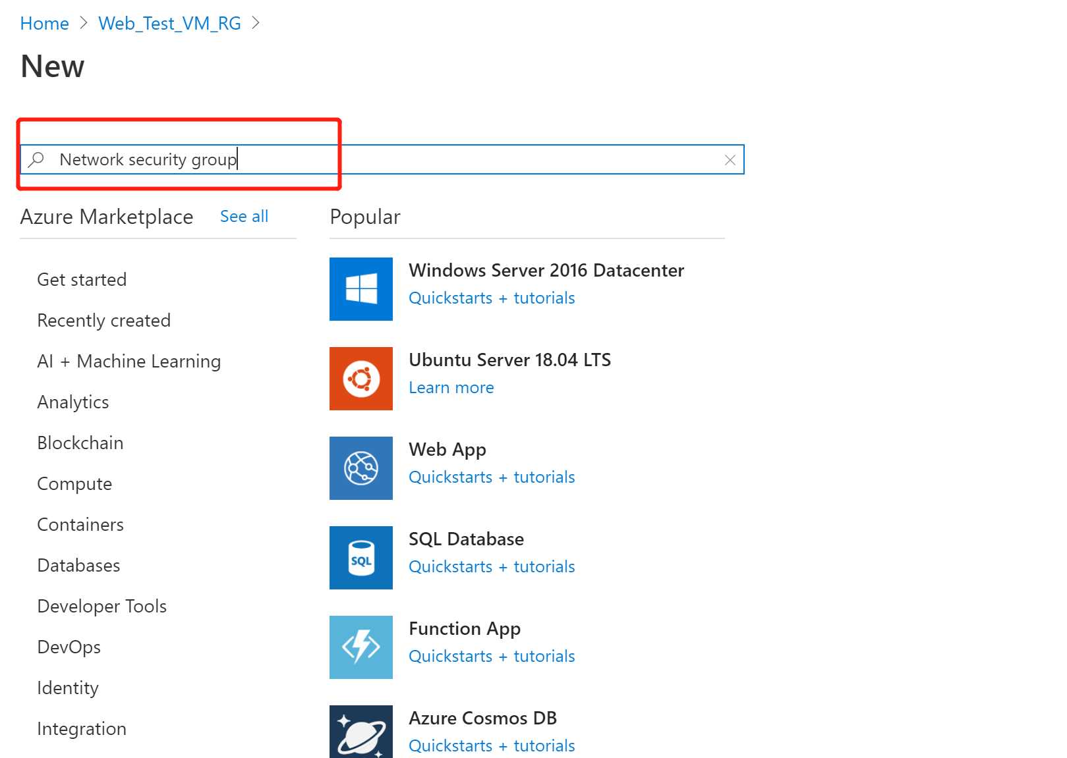
Task: Select the Blockchain category
Action: click(x=80, y=443)
